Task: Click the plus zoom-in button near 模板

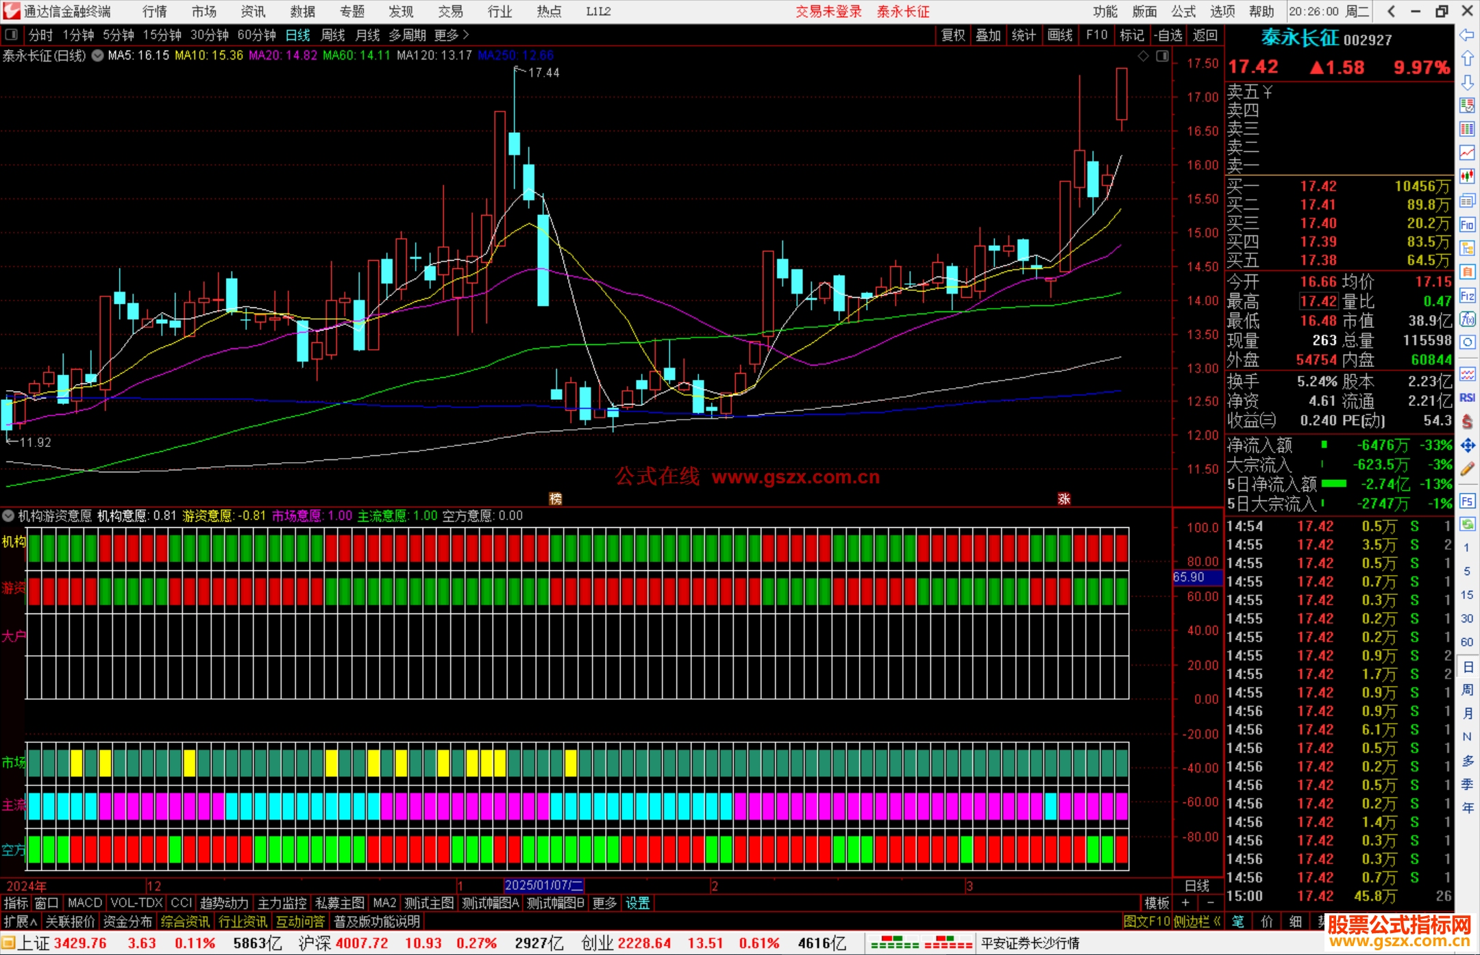Action: point(1185,903)
